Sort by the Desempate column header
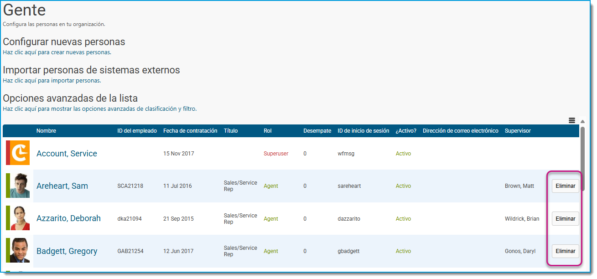Screen dimensions: 597x279 pyautogui.click(x=317, y=131)
